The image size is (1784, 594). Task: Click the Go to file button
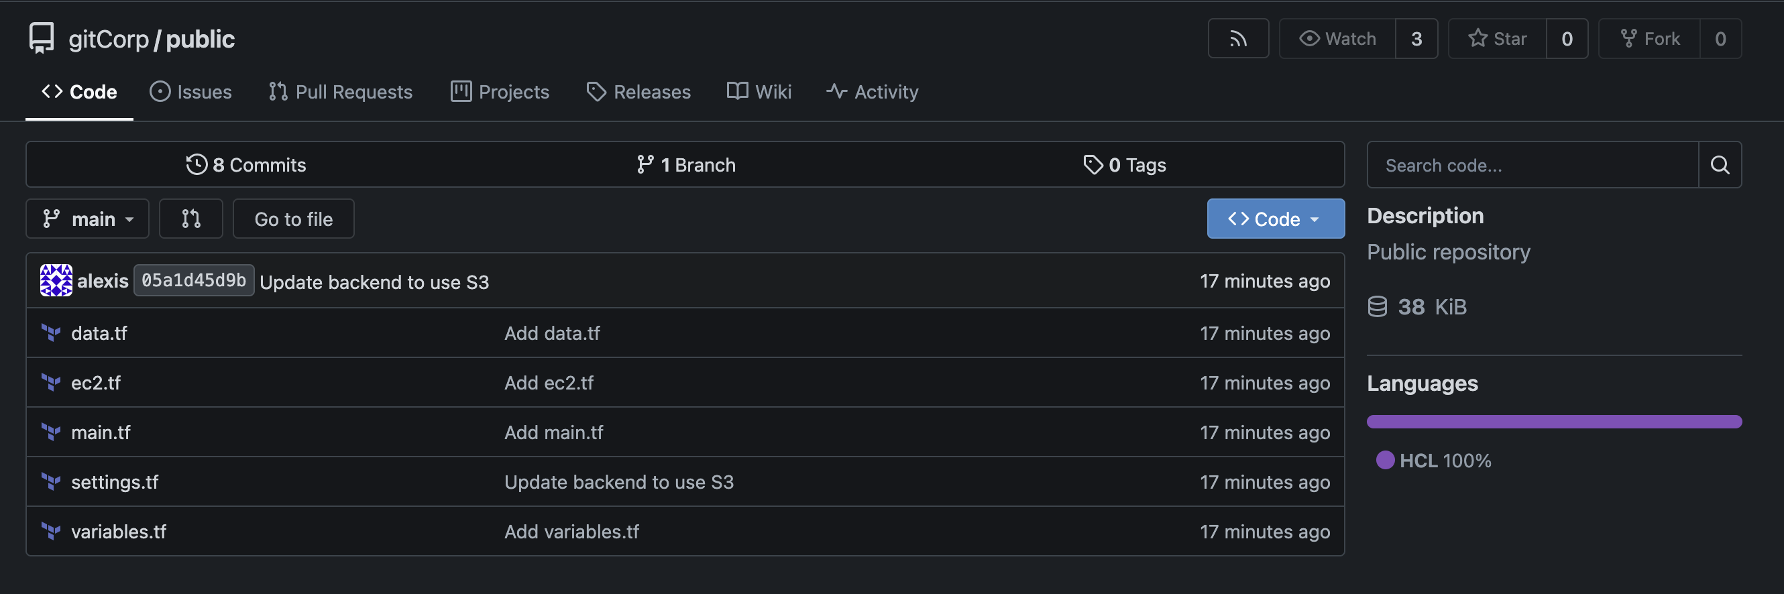point(294,219)
